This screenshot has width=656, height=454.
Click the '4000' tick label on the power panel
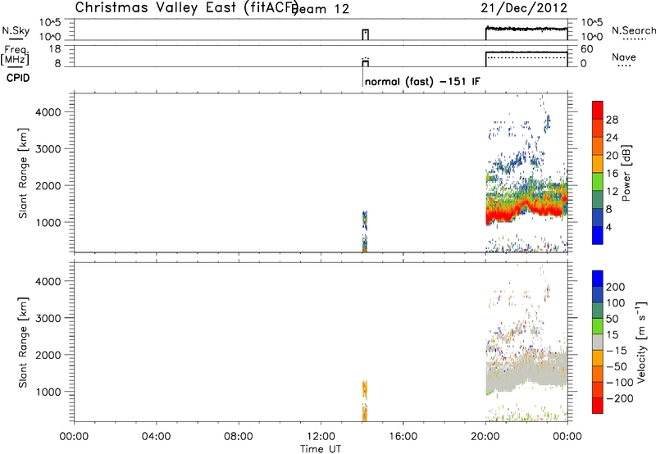coord(48,112)
